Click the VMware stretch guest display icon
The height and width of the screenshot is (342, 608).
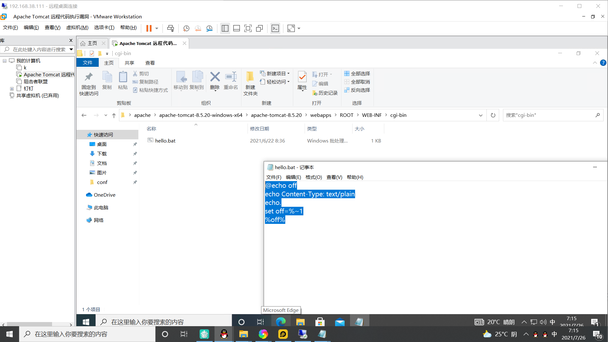point(291,28)
